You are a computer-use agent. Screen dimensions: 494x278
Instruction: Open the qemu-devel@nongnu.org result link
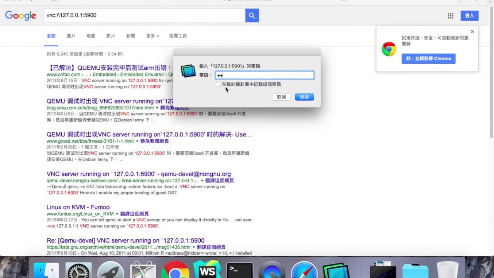point(139,174)
